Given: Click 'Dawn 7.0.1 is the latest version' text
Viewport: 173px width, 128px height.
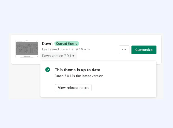Looking at the screenshot, I should (79, 76).
